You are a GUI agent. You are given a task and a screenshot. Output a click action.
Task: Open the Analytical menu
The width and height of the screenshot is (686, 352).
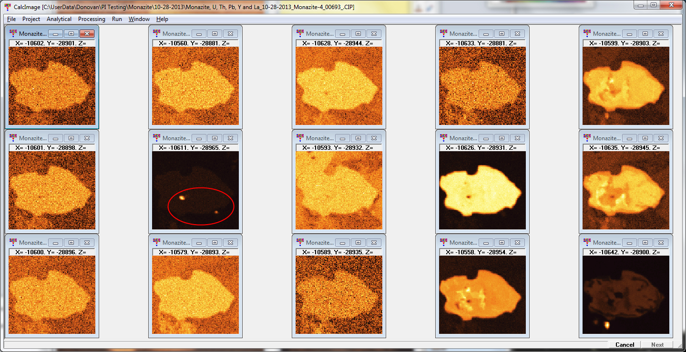coord(59,19)
